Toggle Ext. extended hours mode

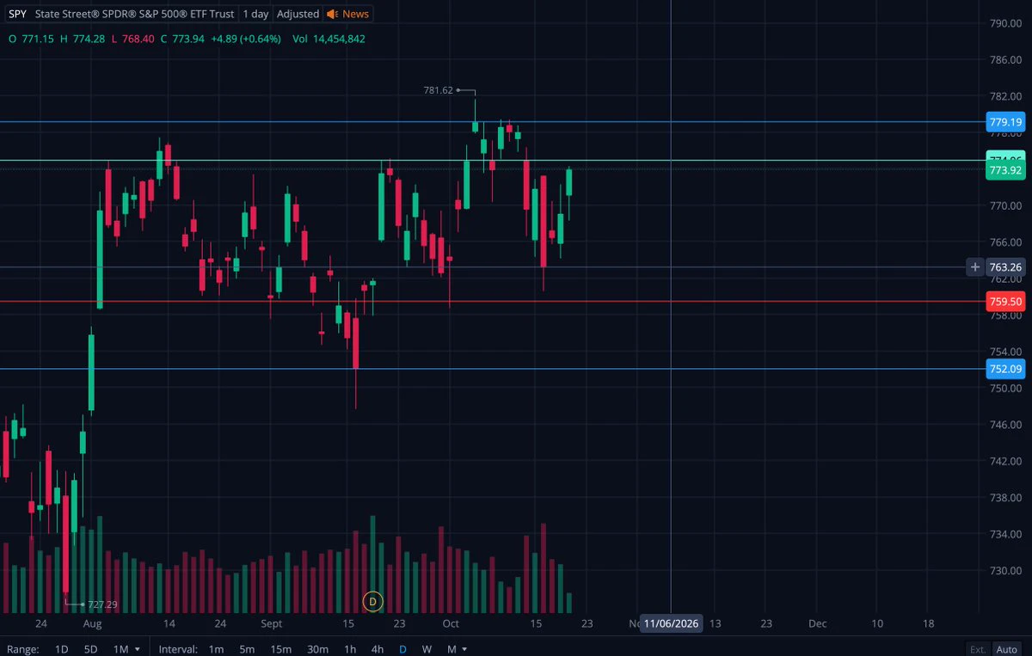pos(978,649)
